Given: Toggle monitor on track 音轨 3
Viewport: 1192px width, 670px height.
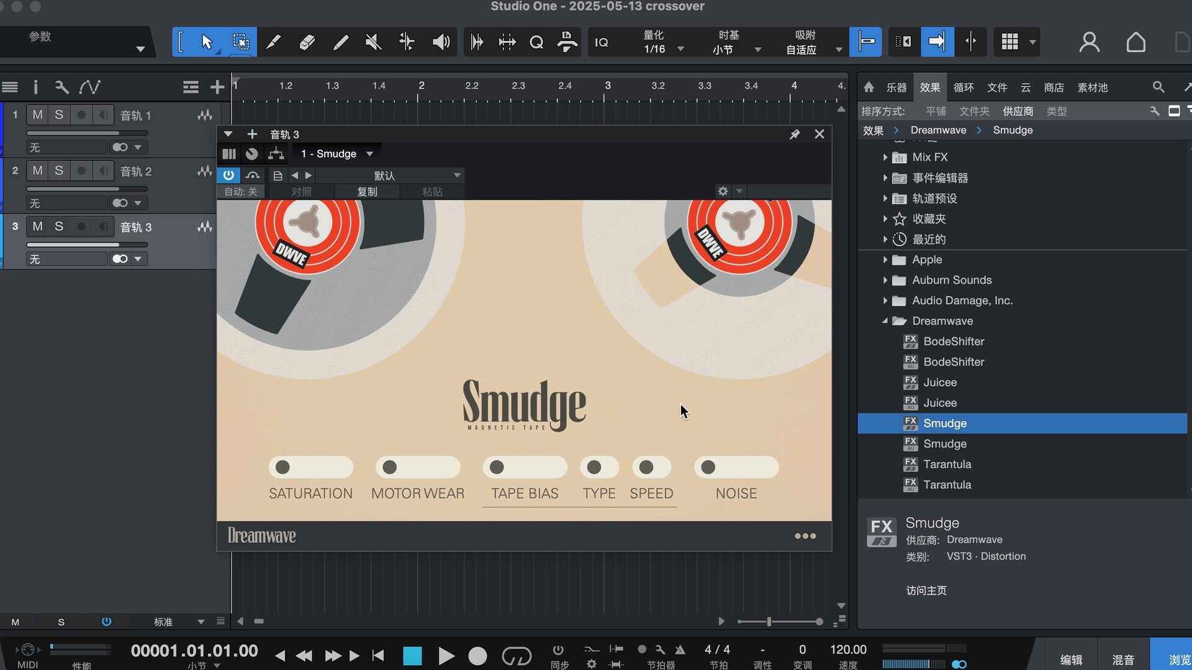Looking at the screenshot, I should (103, 226).
